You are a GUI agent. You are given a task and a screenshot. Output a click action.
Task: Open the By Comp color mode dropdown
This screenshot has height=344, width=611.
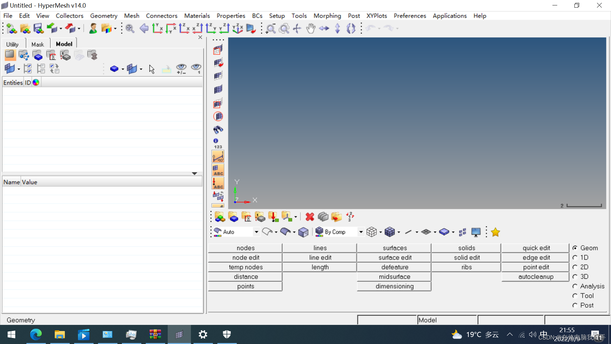point(361,232)
